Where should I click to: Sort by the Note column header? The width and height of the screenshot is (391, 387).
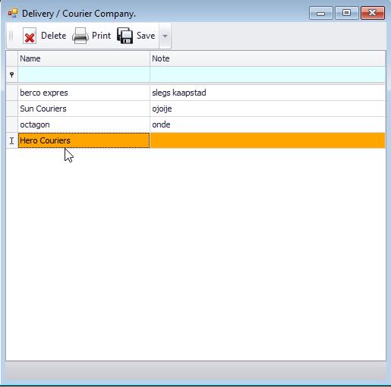coord(268,58)
